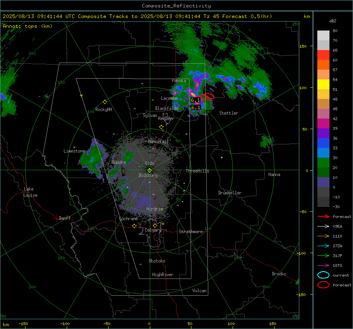Click the Banff label
The image size is (353, 329).
[x=65, y=218]
